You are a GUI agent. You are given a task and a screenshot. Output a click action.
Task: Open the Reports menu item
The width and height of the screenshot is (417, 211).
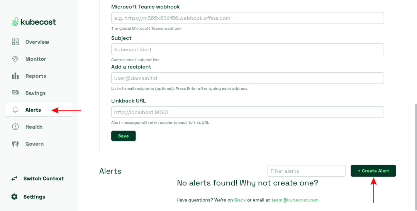[36, 76]
